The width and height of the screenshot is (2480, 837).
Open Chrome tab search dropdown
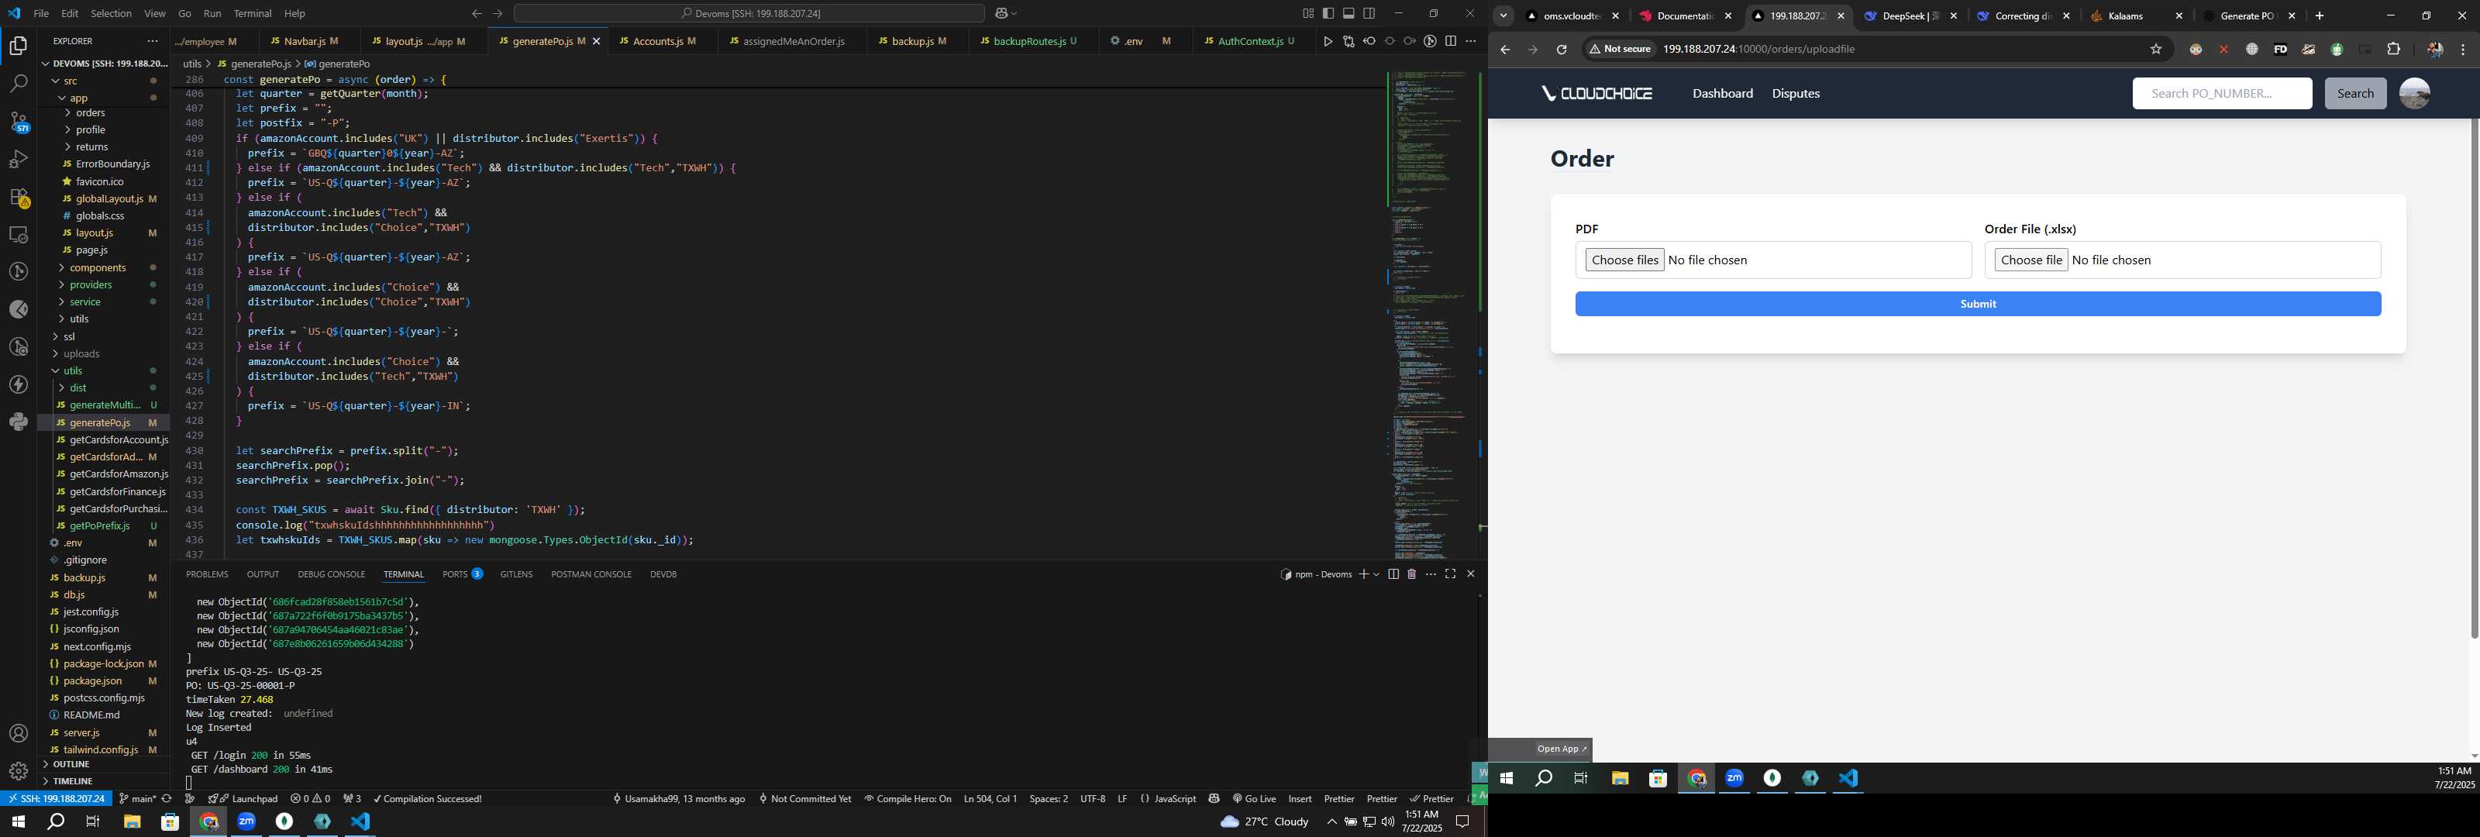coord(1503,15)
